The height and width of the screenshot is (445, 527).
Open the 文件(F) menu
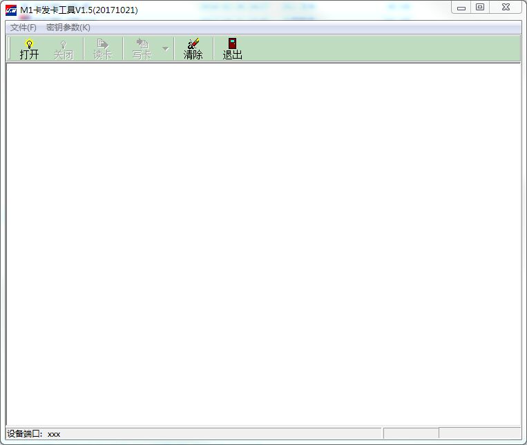point(23,28)
